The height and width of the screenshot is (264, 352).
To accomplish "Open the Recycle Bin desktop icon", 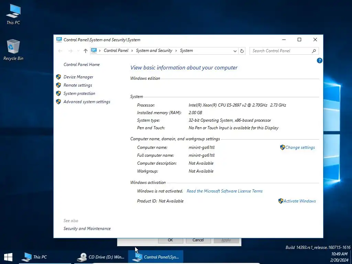I will click(13, 50).
